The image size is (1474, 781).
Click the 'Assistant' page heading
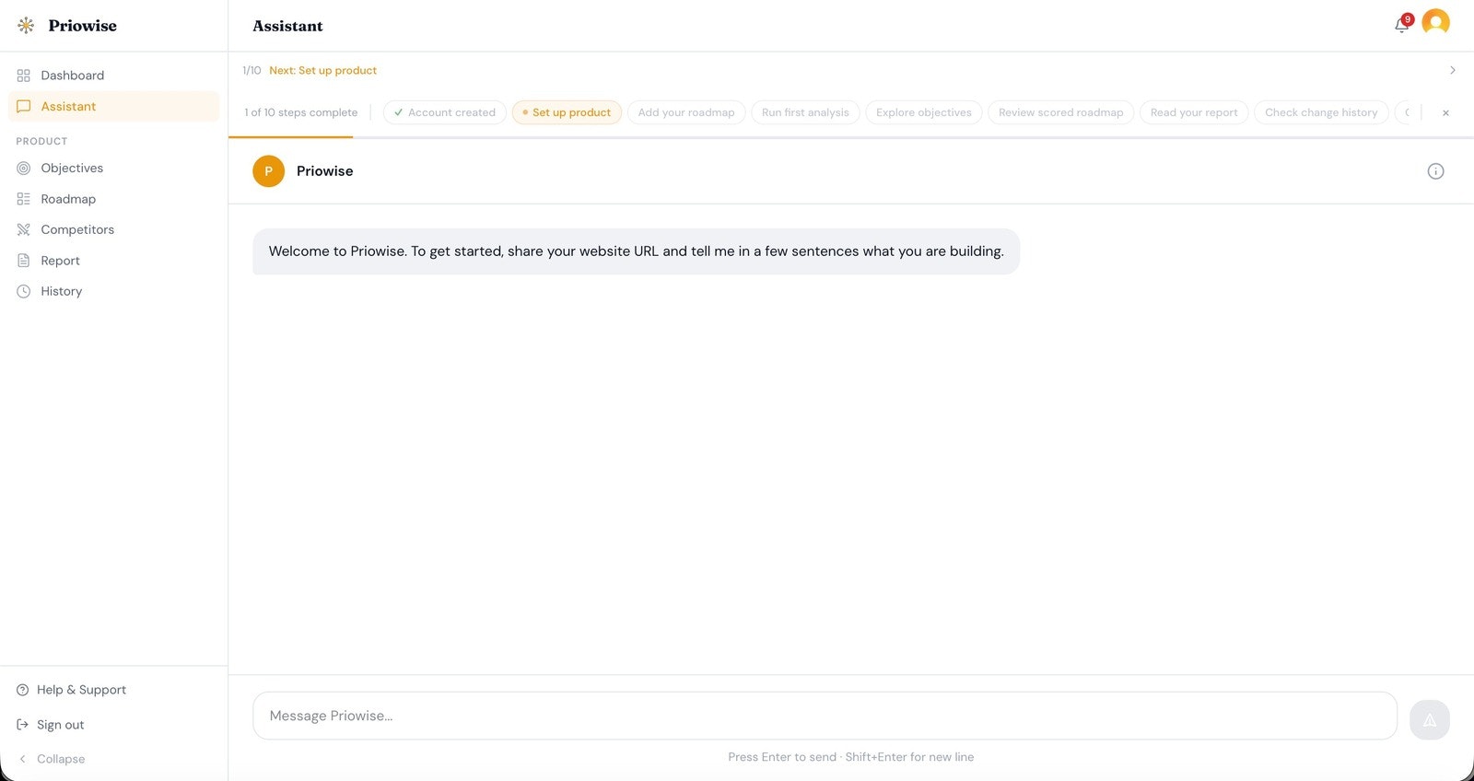click(x=287, y=26)
